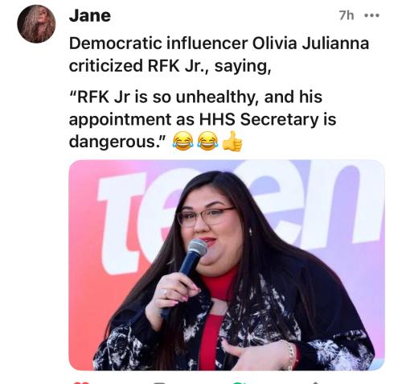This screenshot has height=384, width=402.
Task: Click the second laughing-crying emoji
Action: click(207, 141)
